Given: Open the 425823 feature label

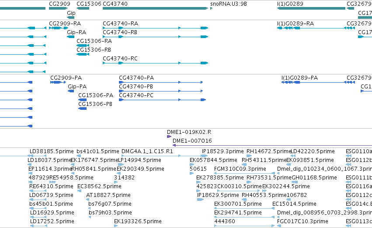Looking at the screenshot, I should [207, 187].
